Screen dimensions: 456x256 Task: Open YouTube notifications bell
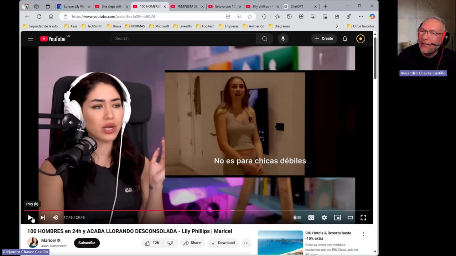[345, 39]
